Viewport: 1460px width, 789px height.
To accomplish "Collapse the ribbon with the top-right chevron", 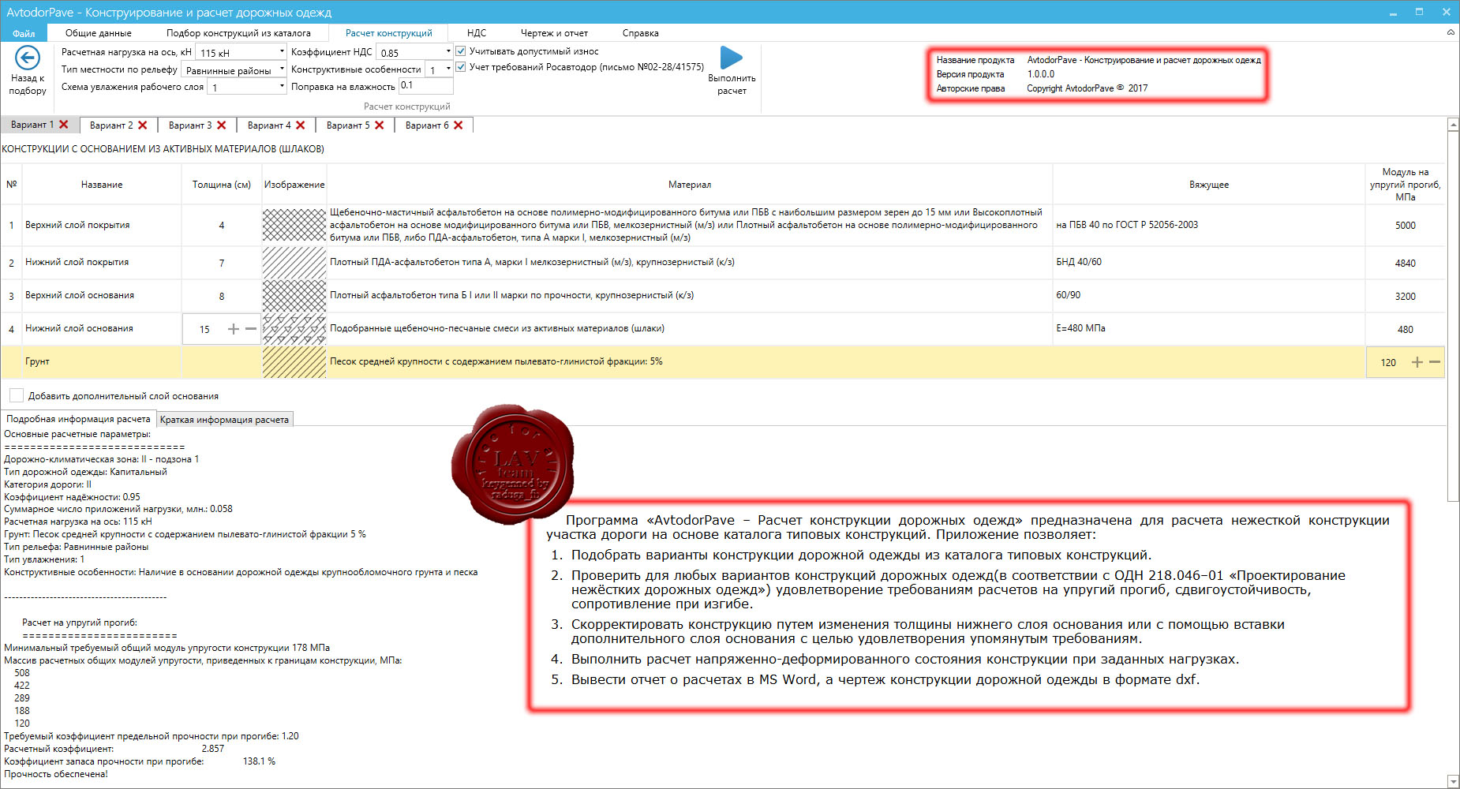I will coord(1451,32).
